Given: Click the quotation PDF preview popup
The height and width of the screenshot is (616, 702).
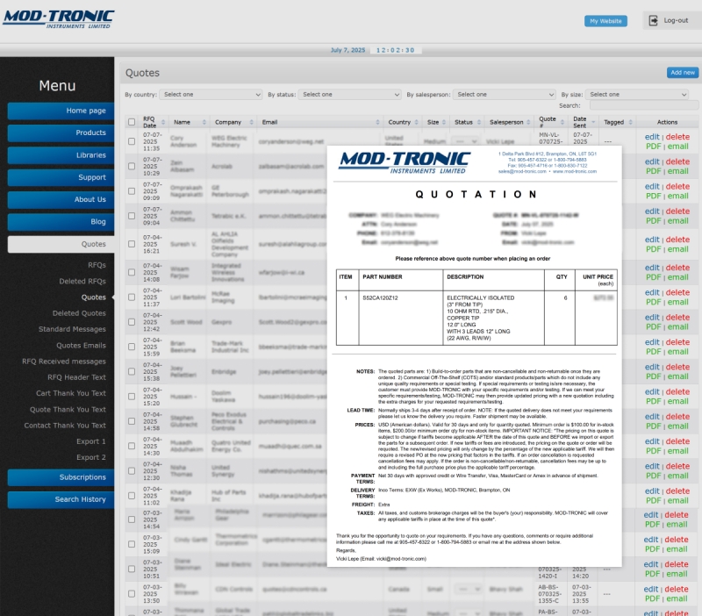Looking at the screenshot, I should 474,356.
